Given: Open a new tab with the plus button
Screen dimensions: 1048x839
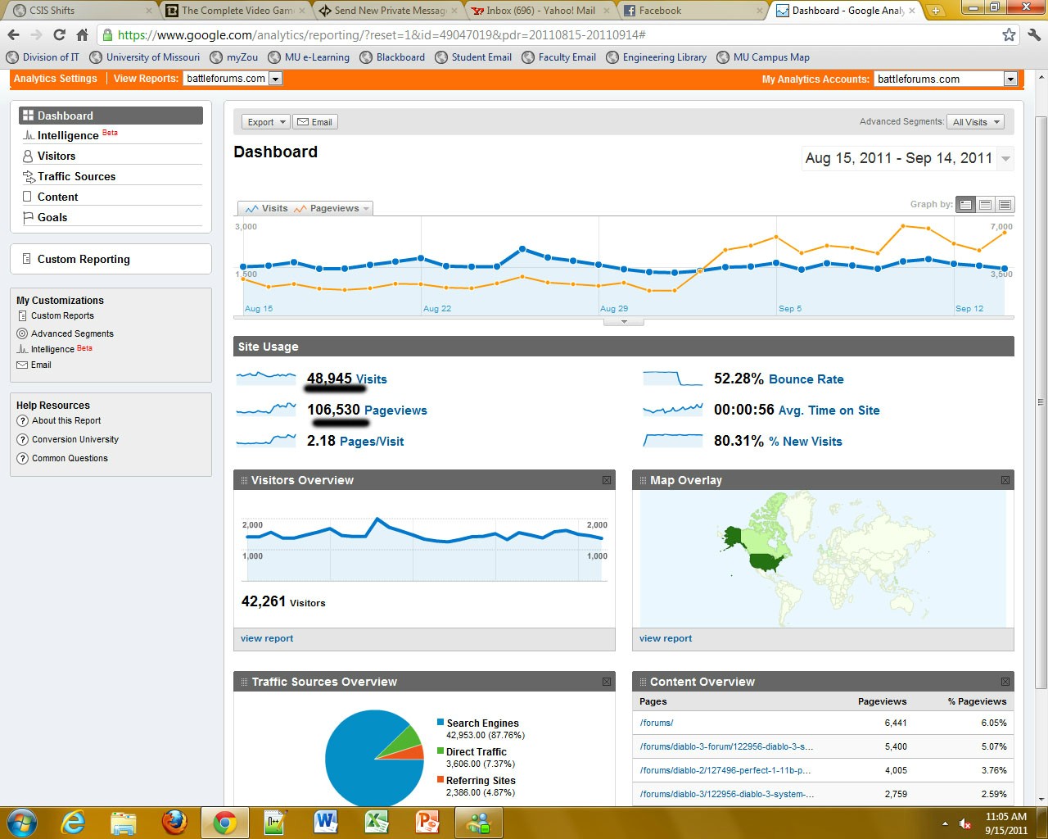Looking at the screenshot, I should 935,11.
